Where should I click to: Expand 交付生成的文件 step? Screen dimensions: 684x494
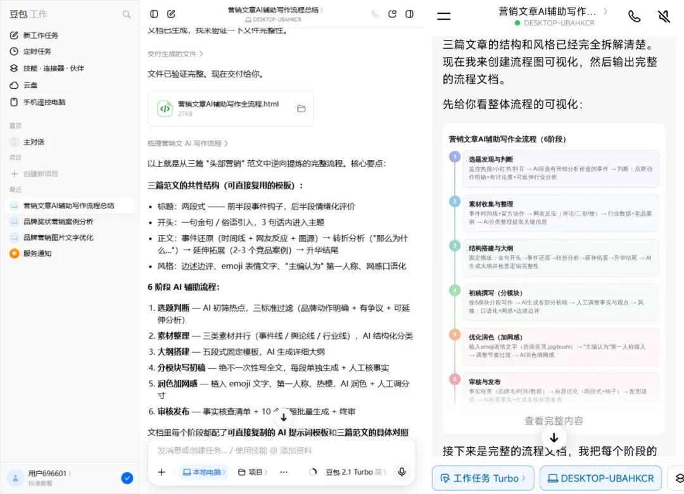[175, 54]
